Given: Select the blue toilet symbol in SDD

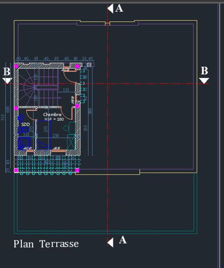Looking at the screenshot, I should (x=23, y=130).
